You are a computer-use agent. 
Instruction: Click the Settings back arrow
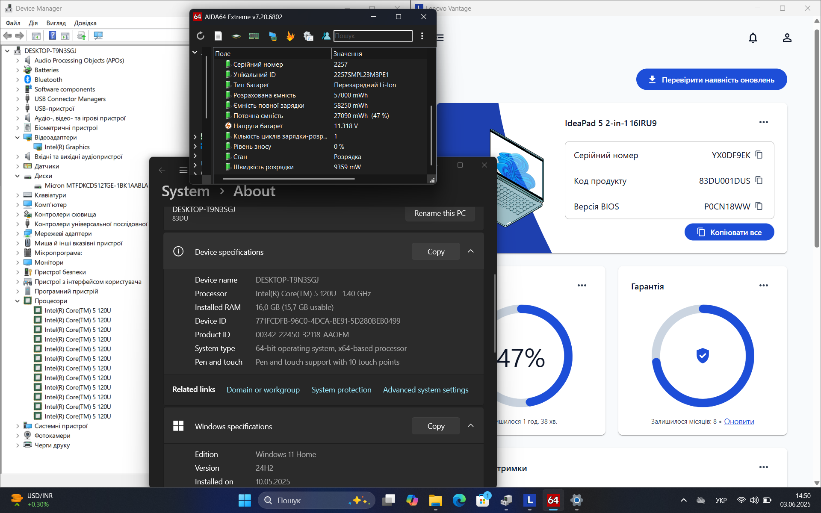(x=162, y=170)
